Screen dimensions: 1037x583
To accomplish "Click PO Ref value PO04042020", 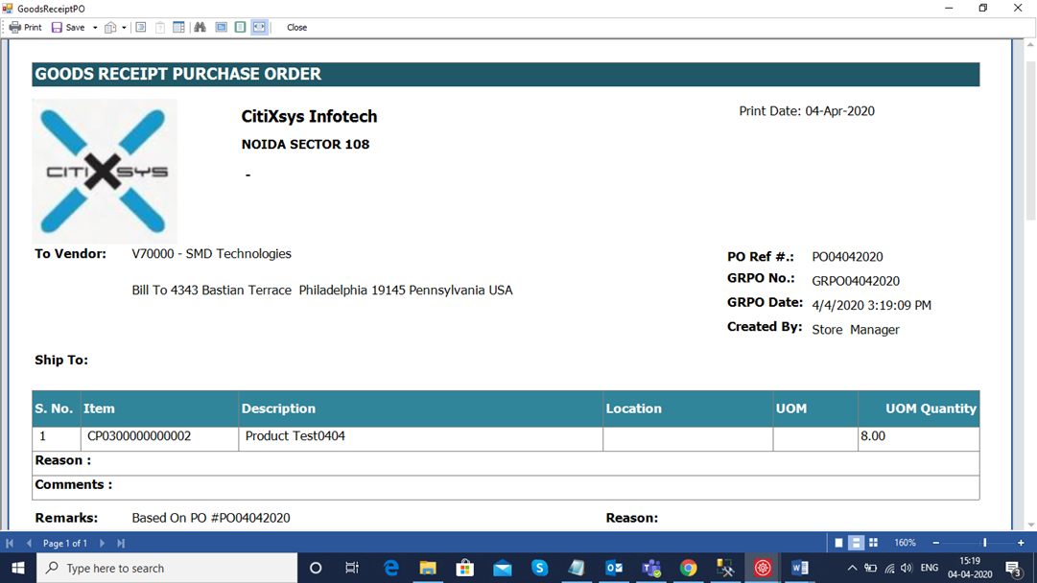I will (847, 256).
